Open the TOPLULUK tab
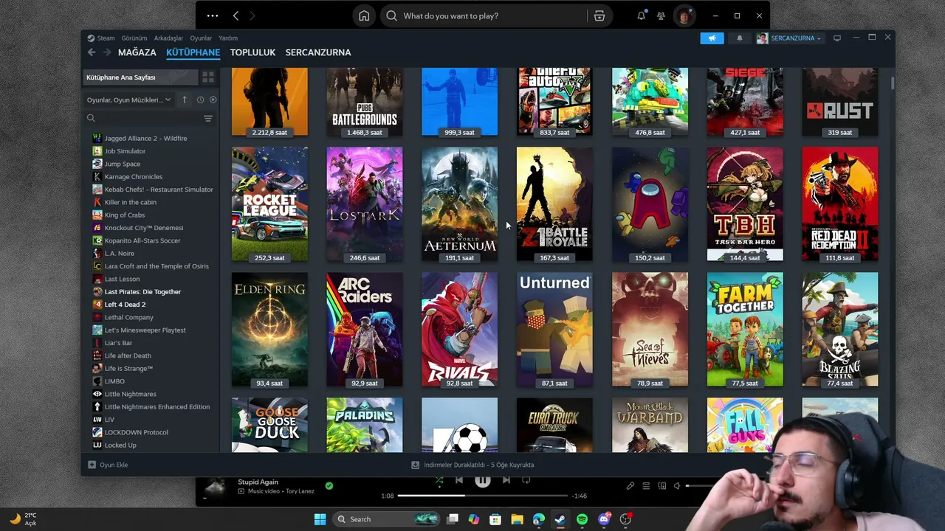Viewport: 945px width, 531px height. click(252, 52)
